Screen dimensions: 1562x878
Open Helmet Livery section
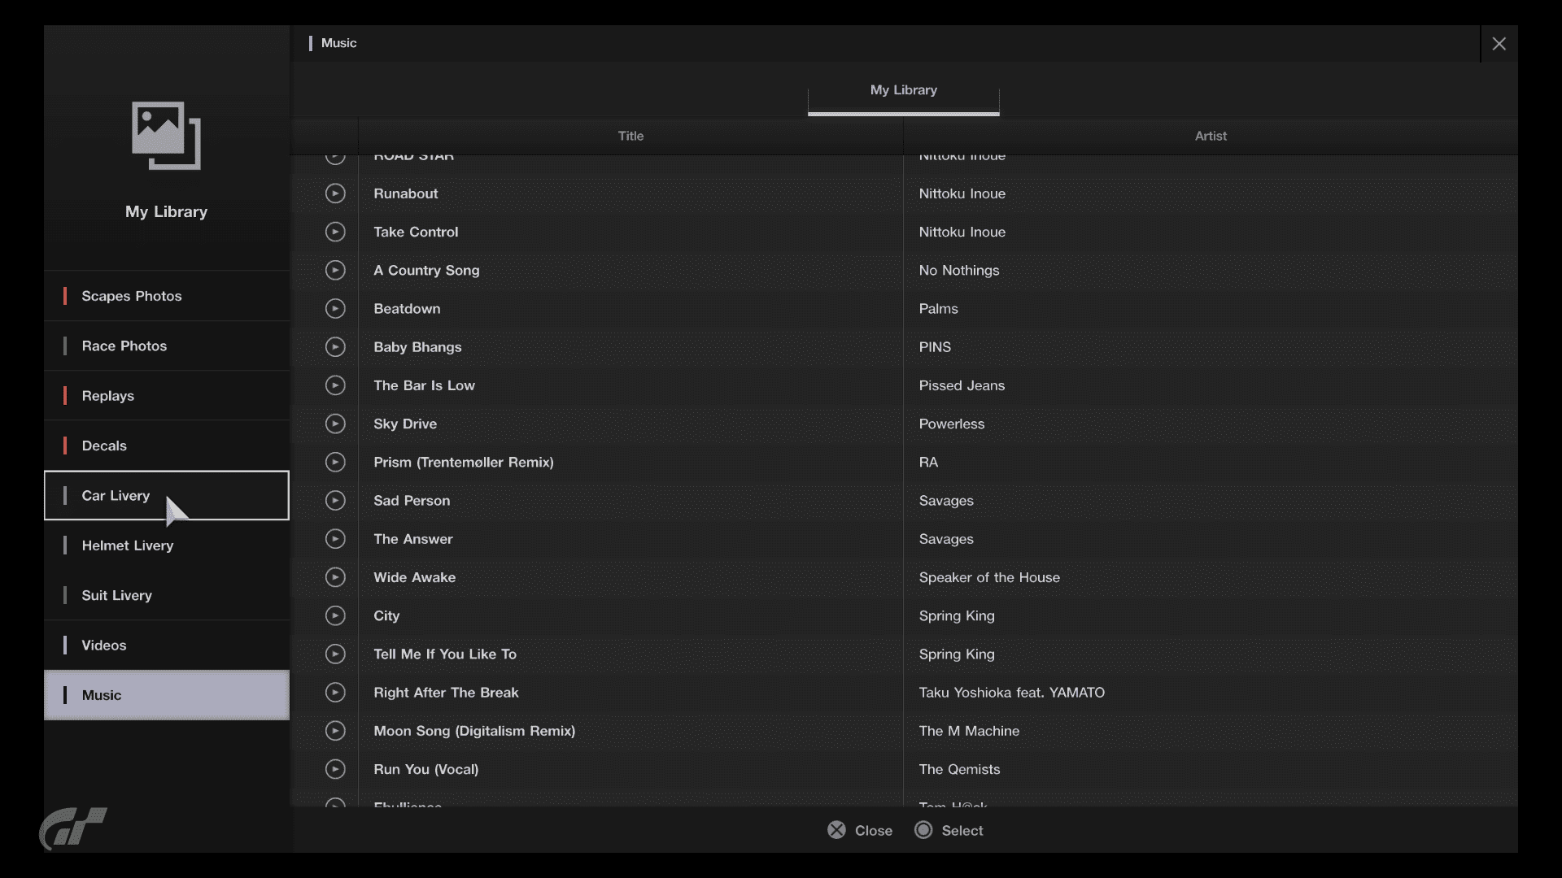pos(167,545)
